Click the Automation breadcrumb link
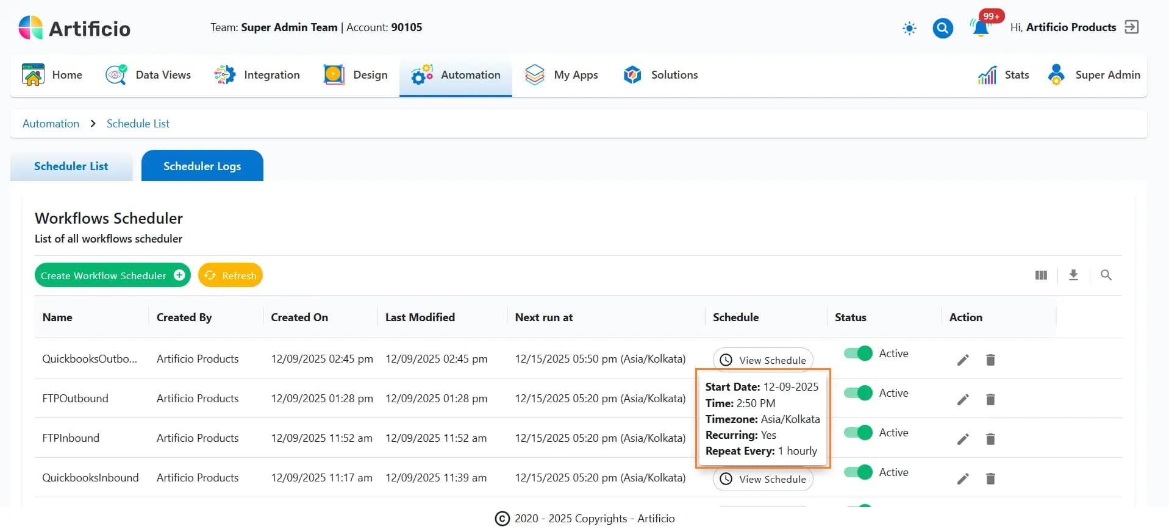Viewport: 1169px width, 529px height. click(51, 124)
